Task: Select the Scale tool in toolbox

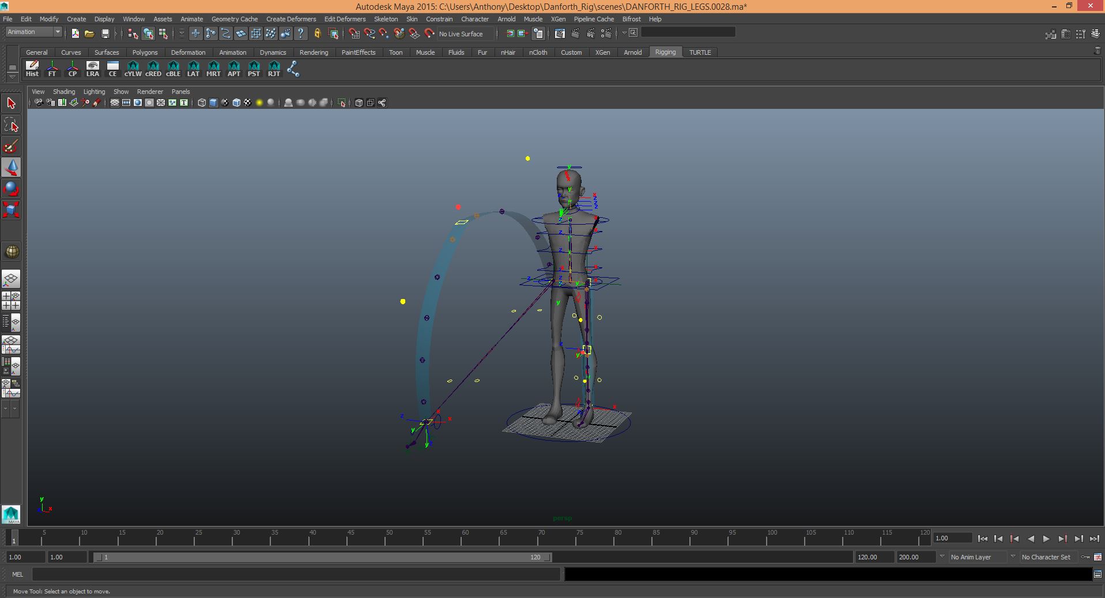Action: 12,209
